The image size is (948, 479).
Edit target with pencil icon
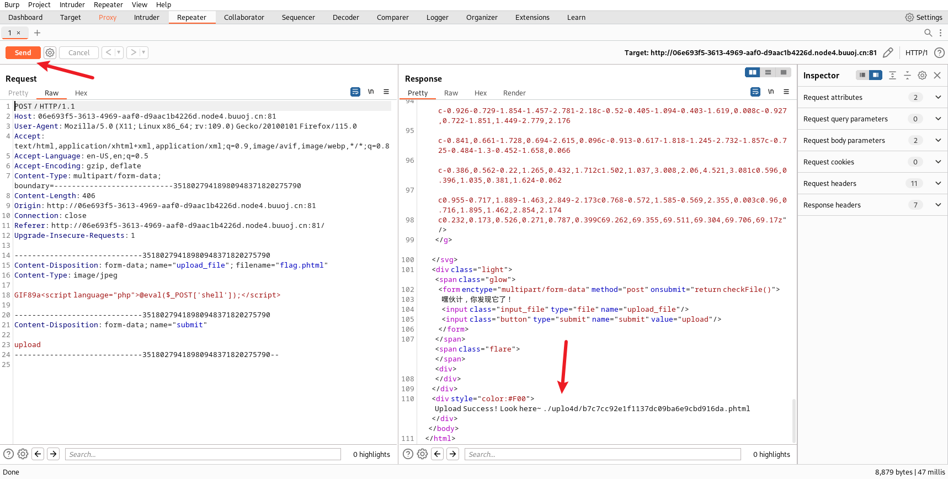[888, 52]
